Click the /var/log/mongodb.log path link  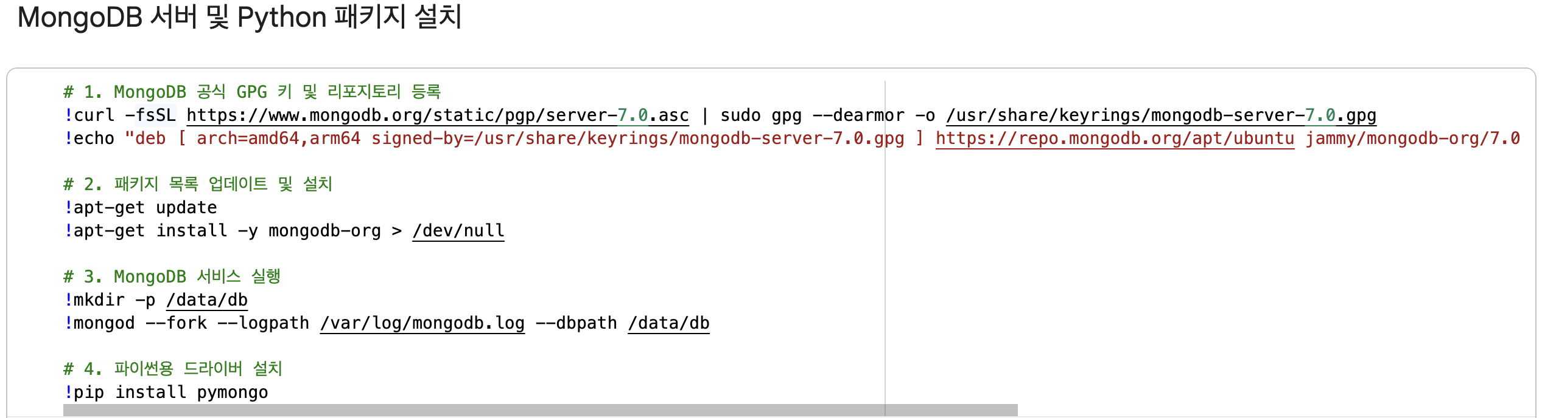click(422, 323)
